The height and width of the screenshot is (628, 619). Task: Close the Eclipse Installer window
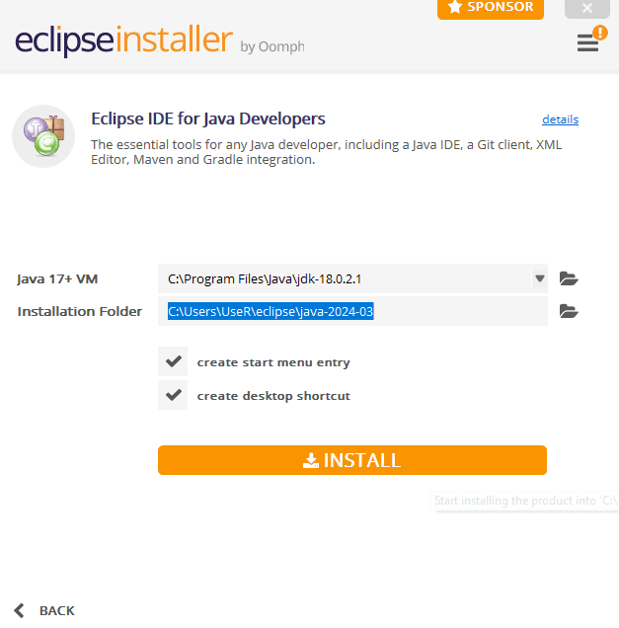tap(587, 8)
